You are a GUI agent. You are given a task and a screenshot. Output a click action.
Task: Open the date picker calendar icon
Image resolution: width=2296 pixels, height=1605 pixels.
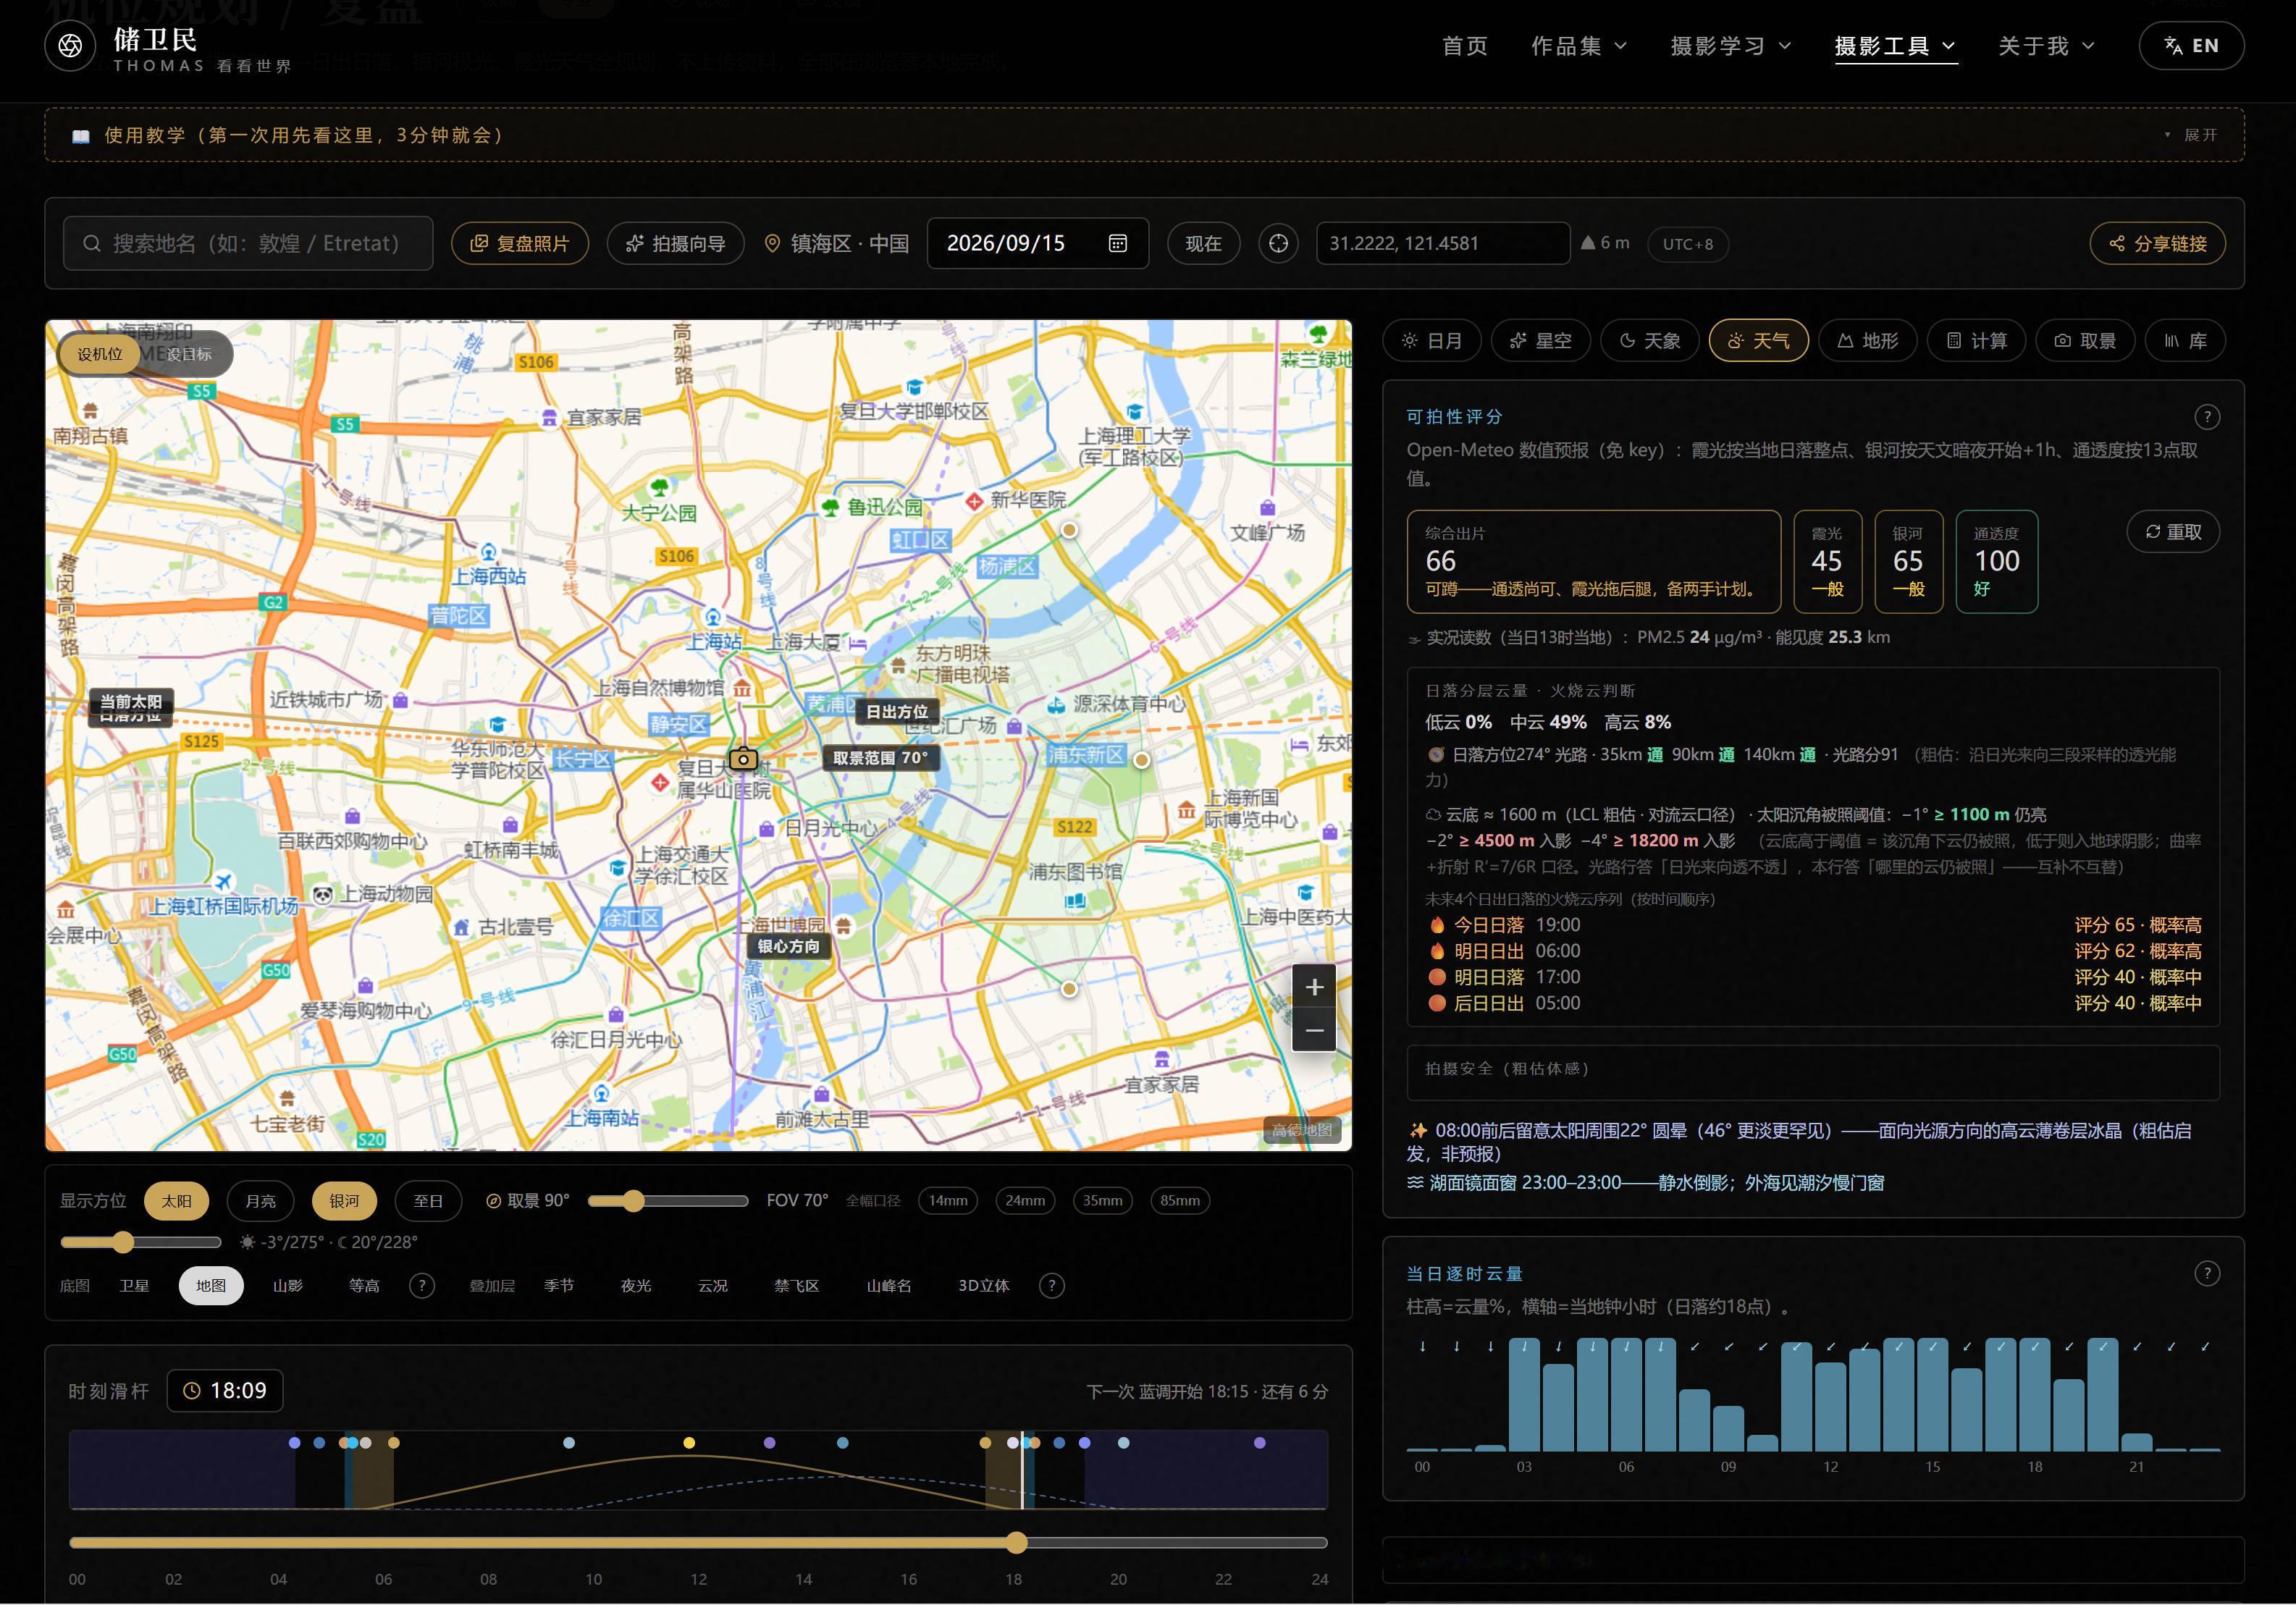point(1118,243)
